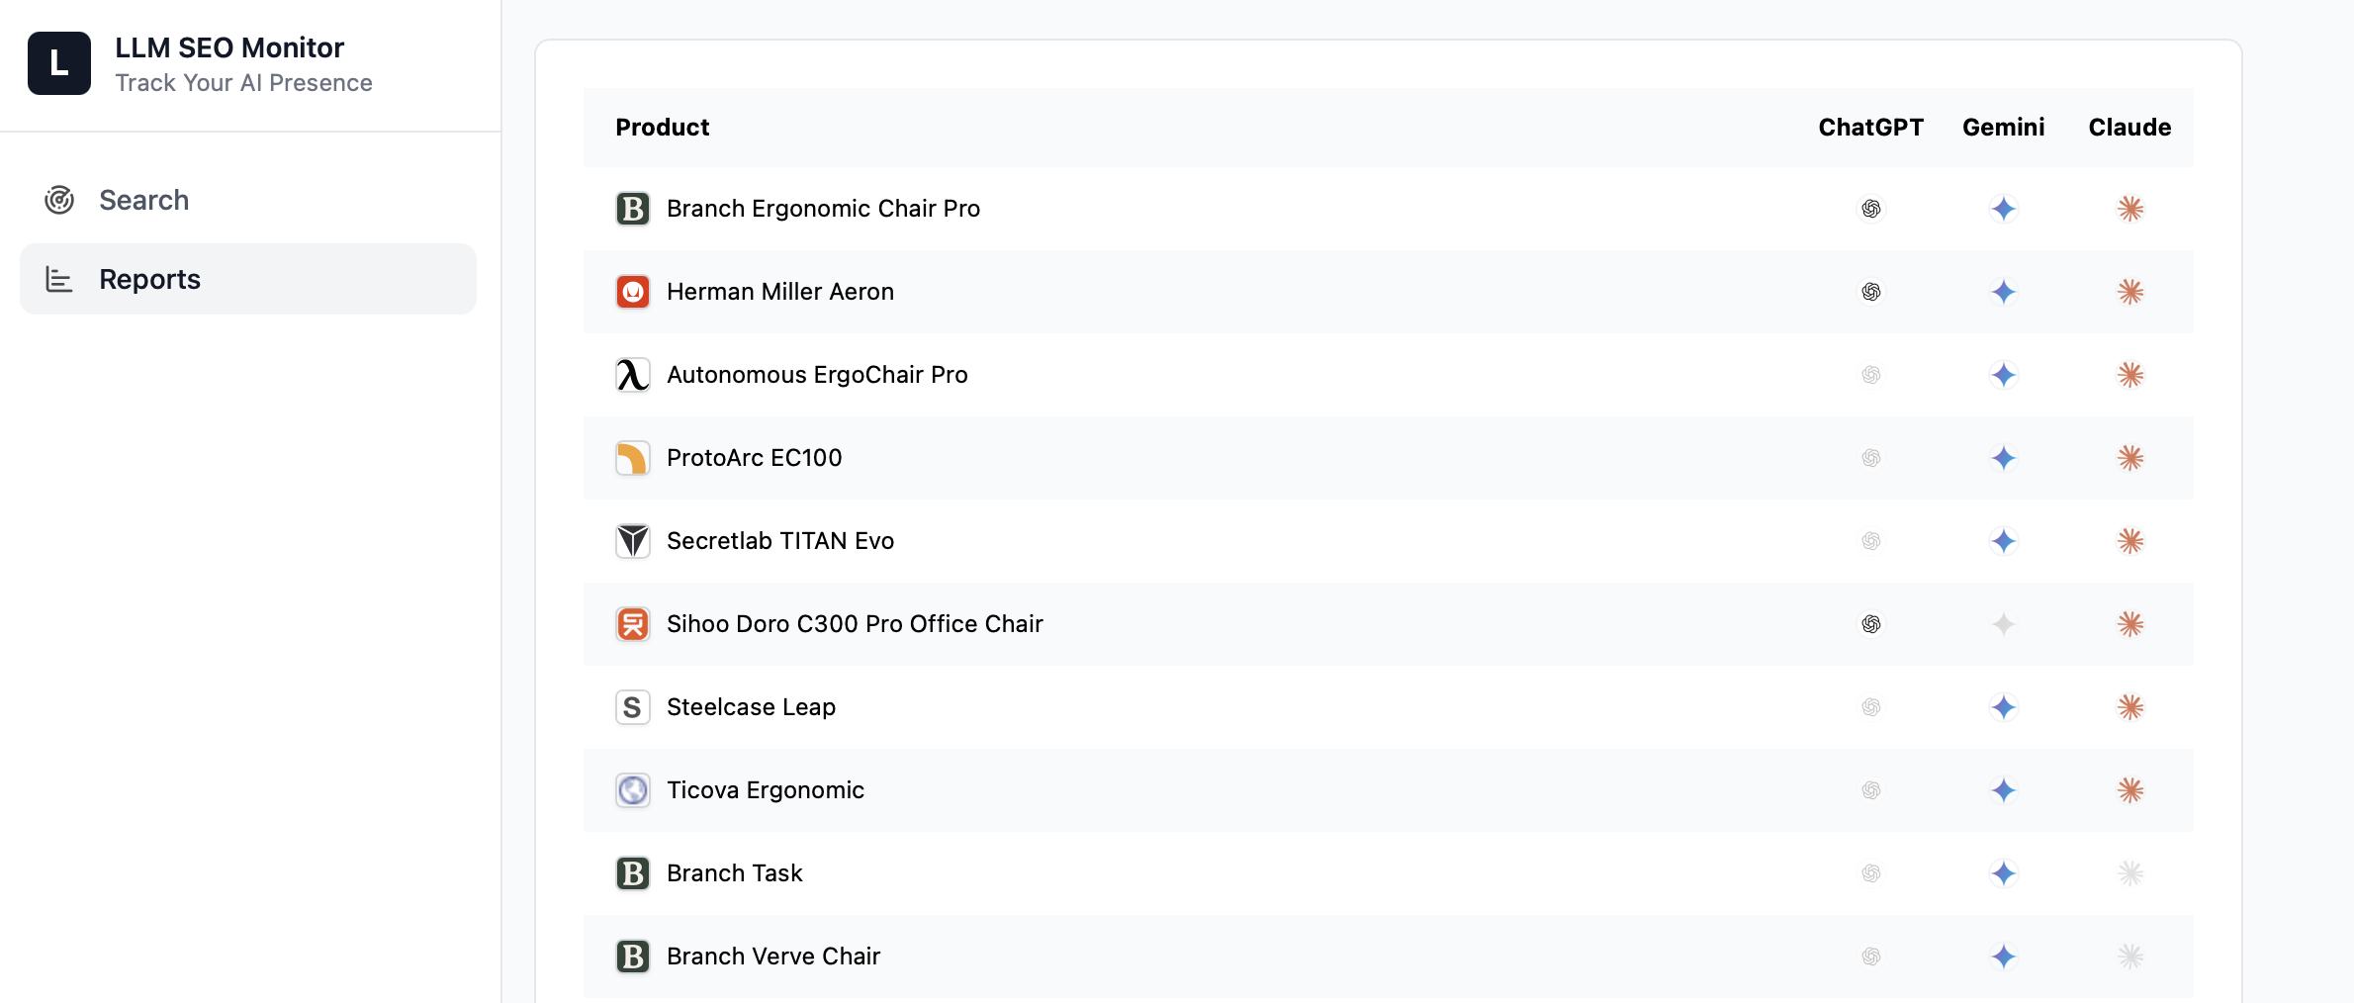Open the Reports page in sidebar
This screenshot has height=1003, width=2354.
pyautogui.click(x=149, y=279)
